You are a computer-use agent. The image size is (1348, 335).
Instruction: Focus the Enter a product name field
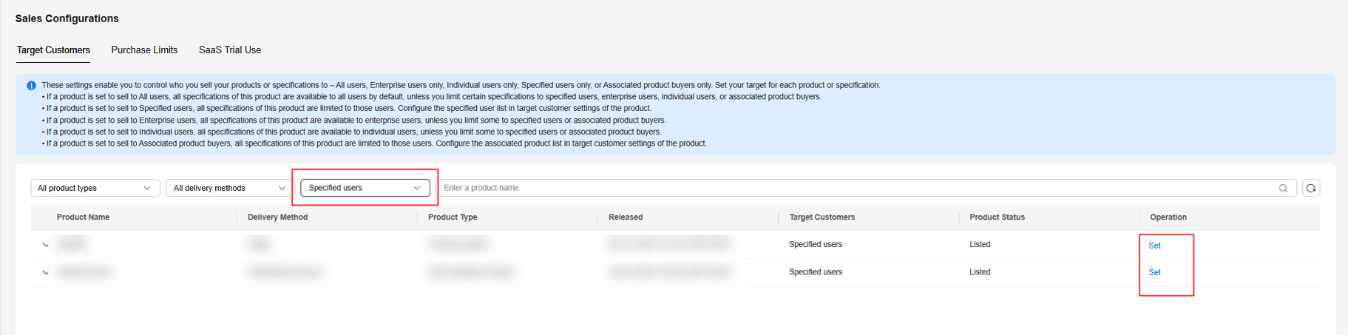click(x=858, y=188)
